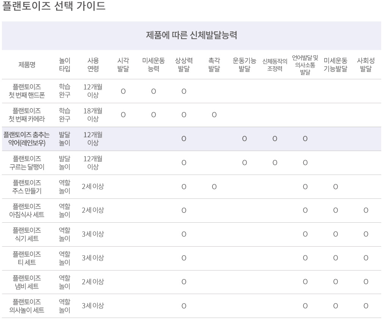Click '12개월 이상' in the 춤추는 악어 row

pyautogui.click(x=93, y=138)
